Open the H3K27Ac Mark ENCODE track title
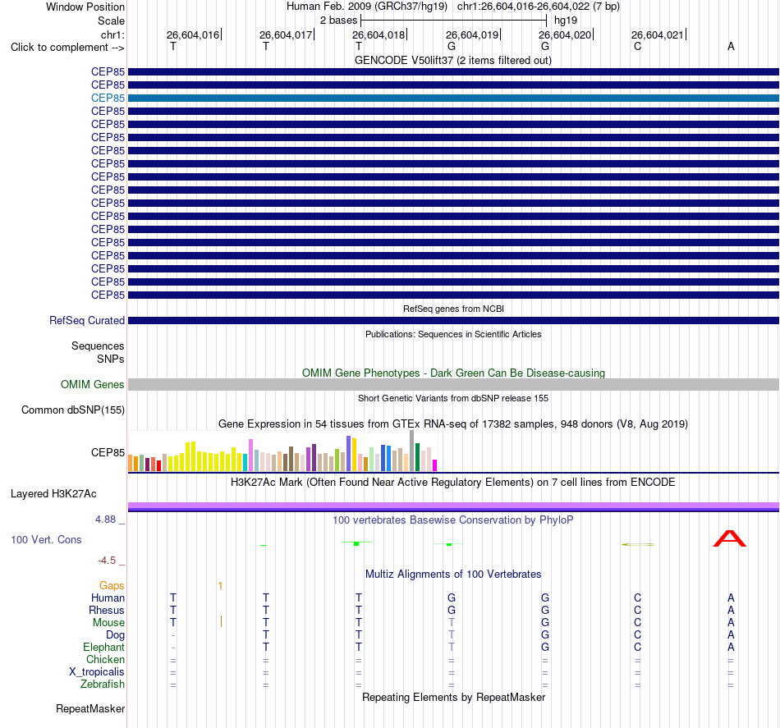Image resolution: width=780 pixels, height=728 pixels. point(452,483)
